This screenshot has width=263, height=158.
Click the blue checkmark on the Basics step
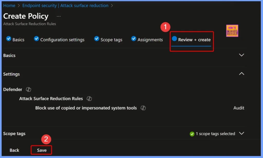click(x=8, y=38)
